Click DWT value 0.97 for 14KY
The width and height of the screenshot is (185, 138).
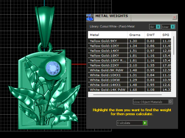click(x=151, y=51)
